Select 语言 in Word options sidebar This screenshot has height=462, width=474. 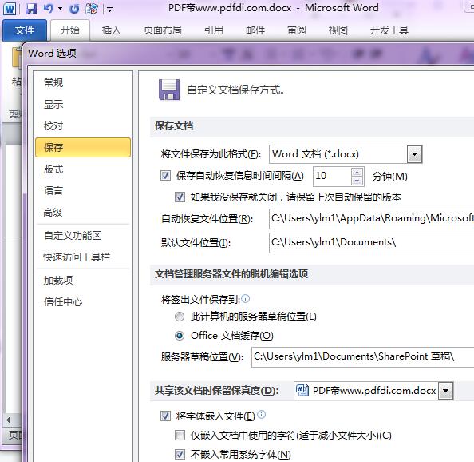(x=83, y=190)
